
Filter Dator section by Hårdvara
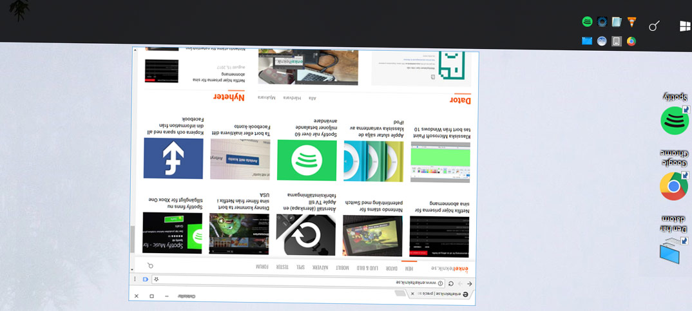pos(292,97)
